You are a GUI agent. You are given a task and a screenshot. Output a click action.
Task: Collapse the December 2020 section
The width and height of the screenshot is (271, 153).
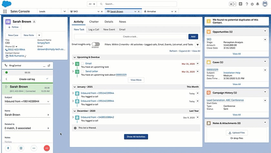(75, 111)
